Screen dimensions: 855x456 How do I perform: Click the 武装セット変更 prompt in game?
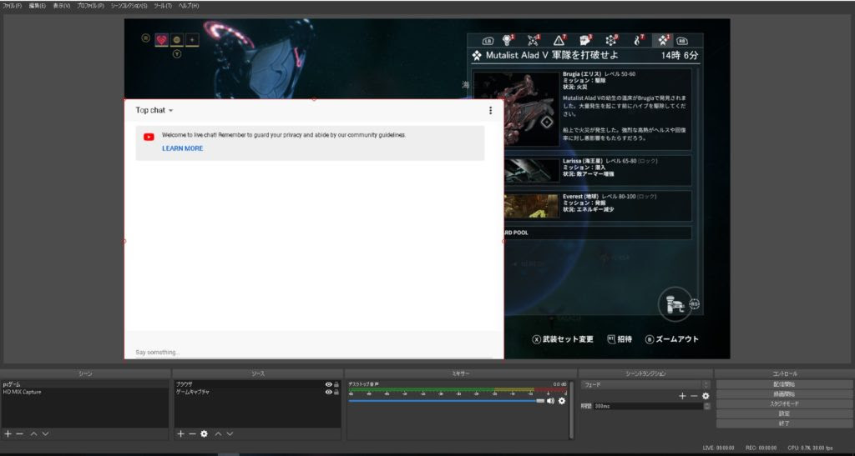point(563,339)
